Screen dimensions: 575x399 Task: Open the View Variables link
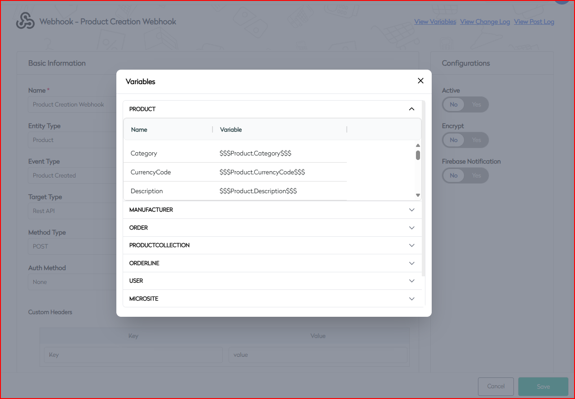[435, 22]
